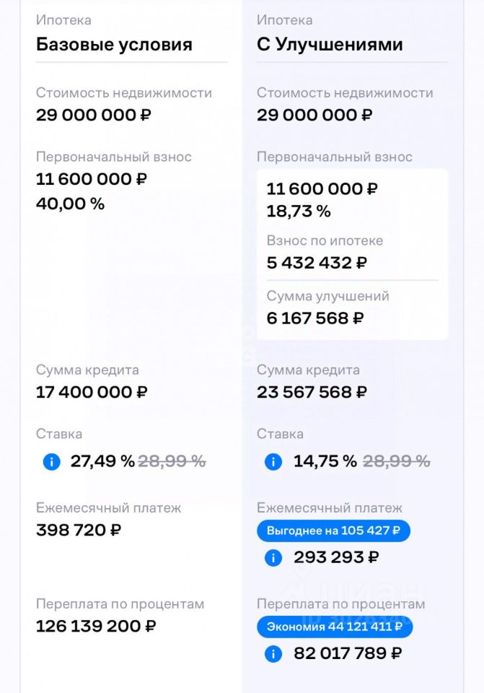Click info icon beside 14,75 % rate

coord(273,462)
